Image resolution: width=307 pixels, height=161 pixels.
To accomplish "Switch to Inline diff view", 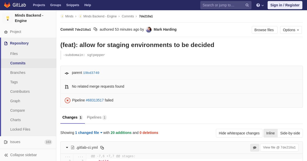I will pos(270,133).
